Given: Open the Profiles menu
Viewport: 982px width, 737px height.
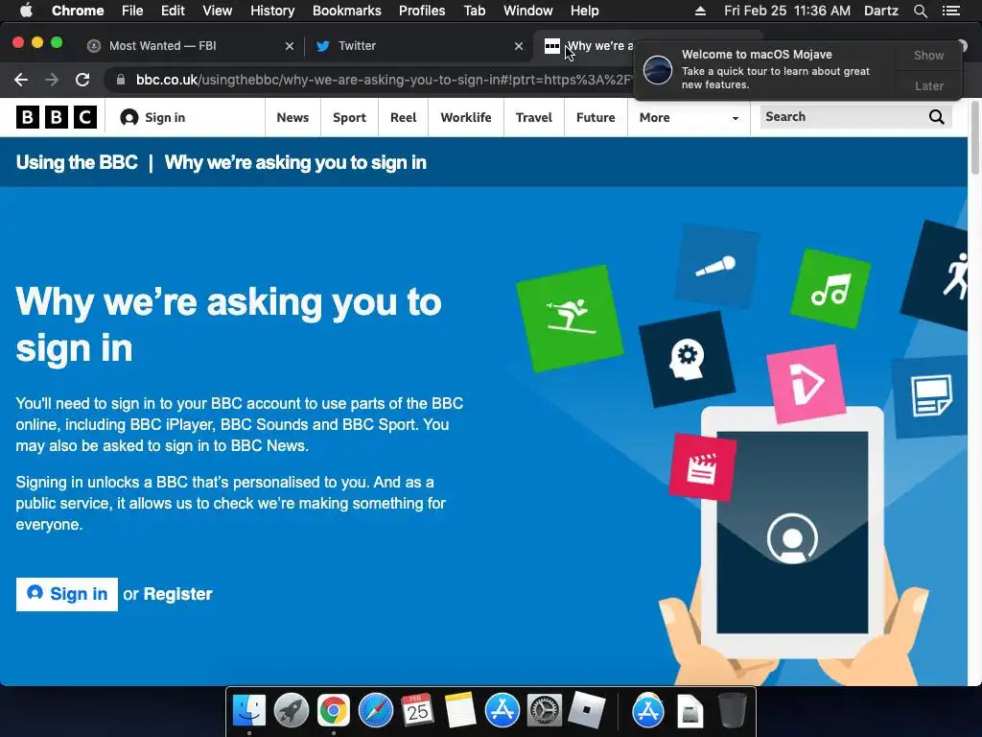Looking at the screenshot, I should point(422,11).
